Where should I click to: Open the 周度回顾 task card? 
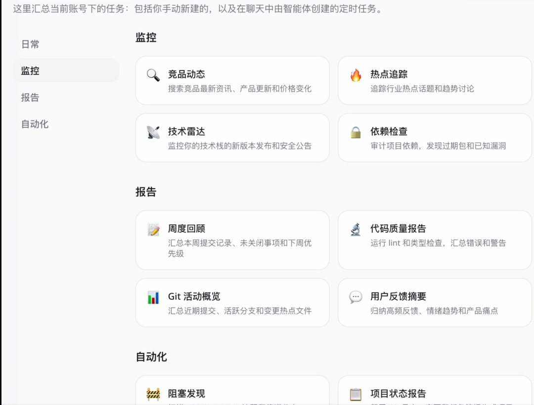[x=232, y=240]
